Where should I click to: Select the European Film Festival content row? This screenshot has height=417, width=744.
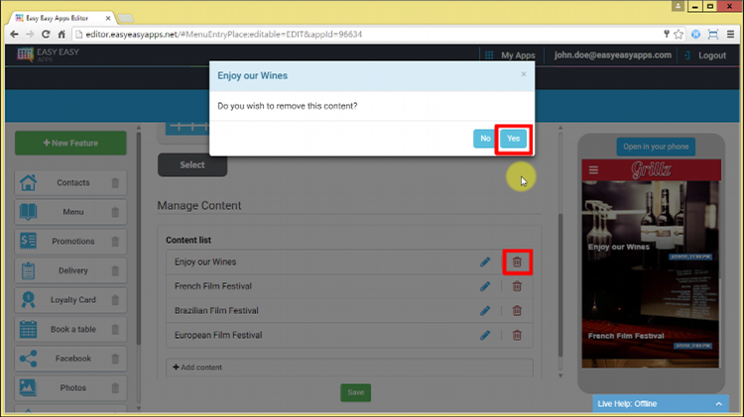pos(349,335)
